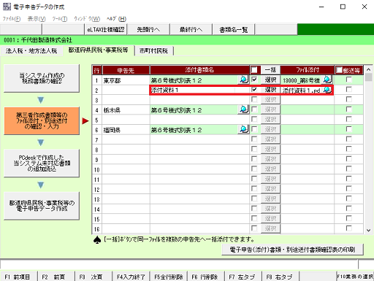
Task: Toggle the header select-all checkbox beside 一括
Action: pyautogui.click(x=254, y=70)
